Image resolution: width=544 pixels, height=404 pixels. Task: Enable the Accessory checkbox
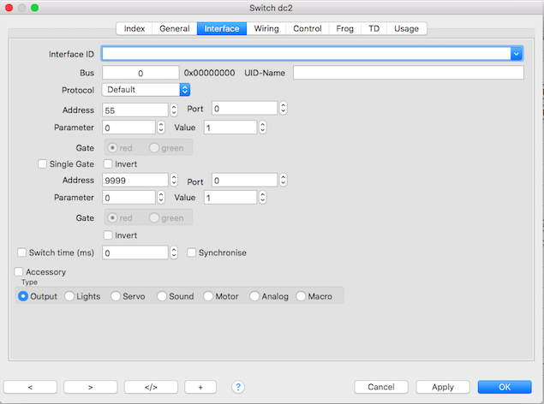(x=19, y=272)
